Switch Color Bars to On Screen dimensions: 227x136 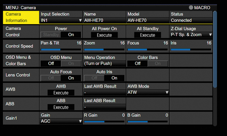(x=157, y=64)
